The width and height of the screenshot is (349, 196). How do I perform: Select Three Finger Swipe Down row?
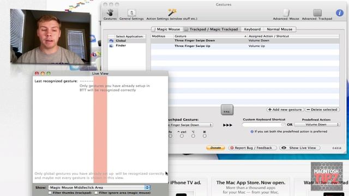(245, 40)
